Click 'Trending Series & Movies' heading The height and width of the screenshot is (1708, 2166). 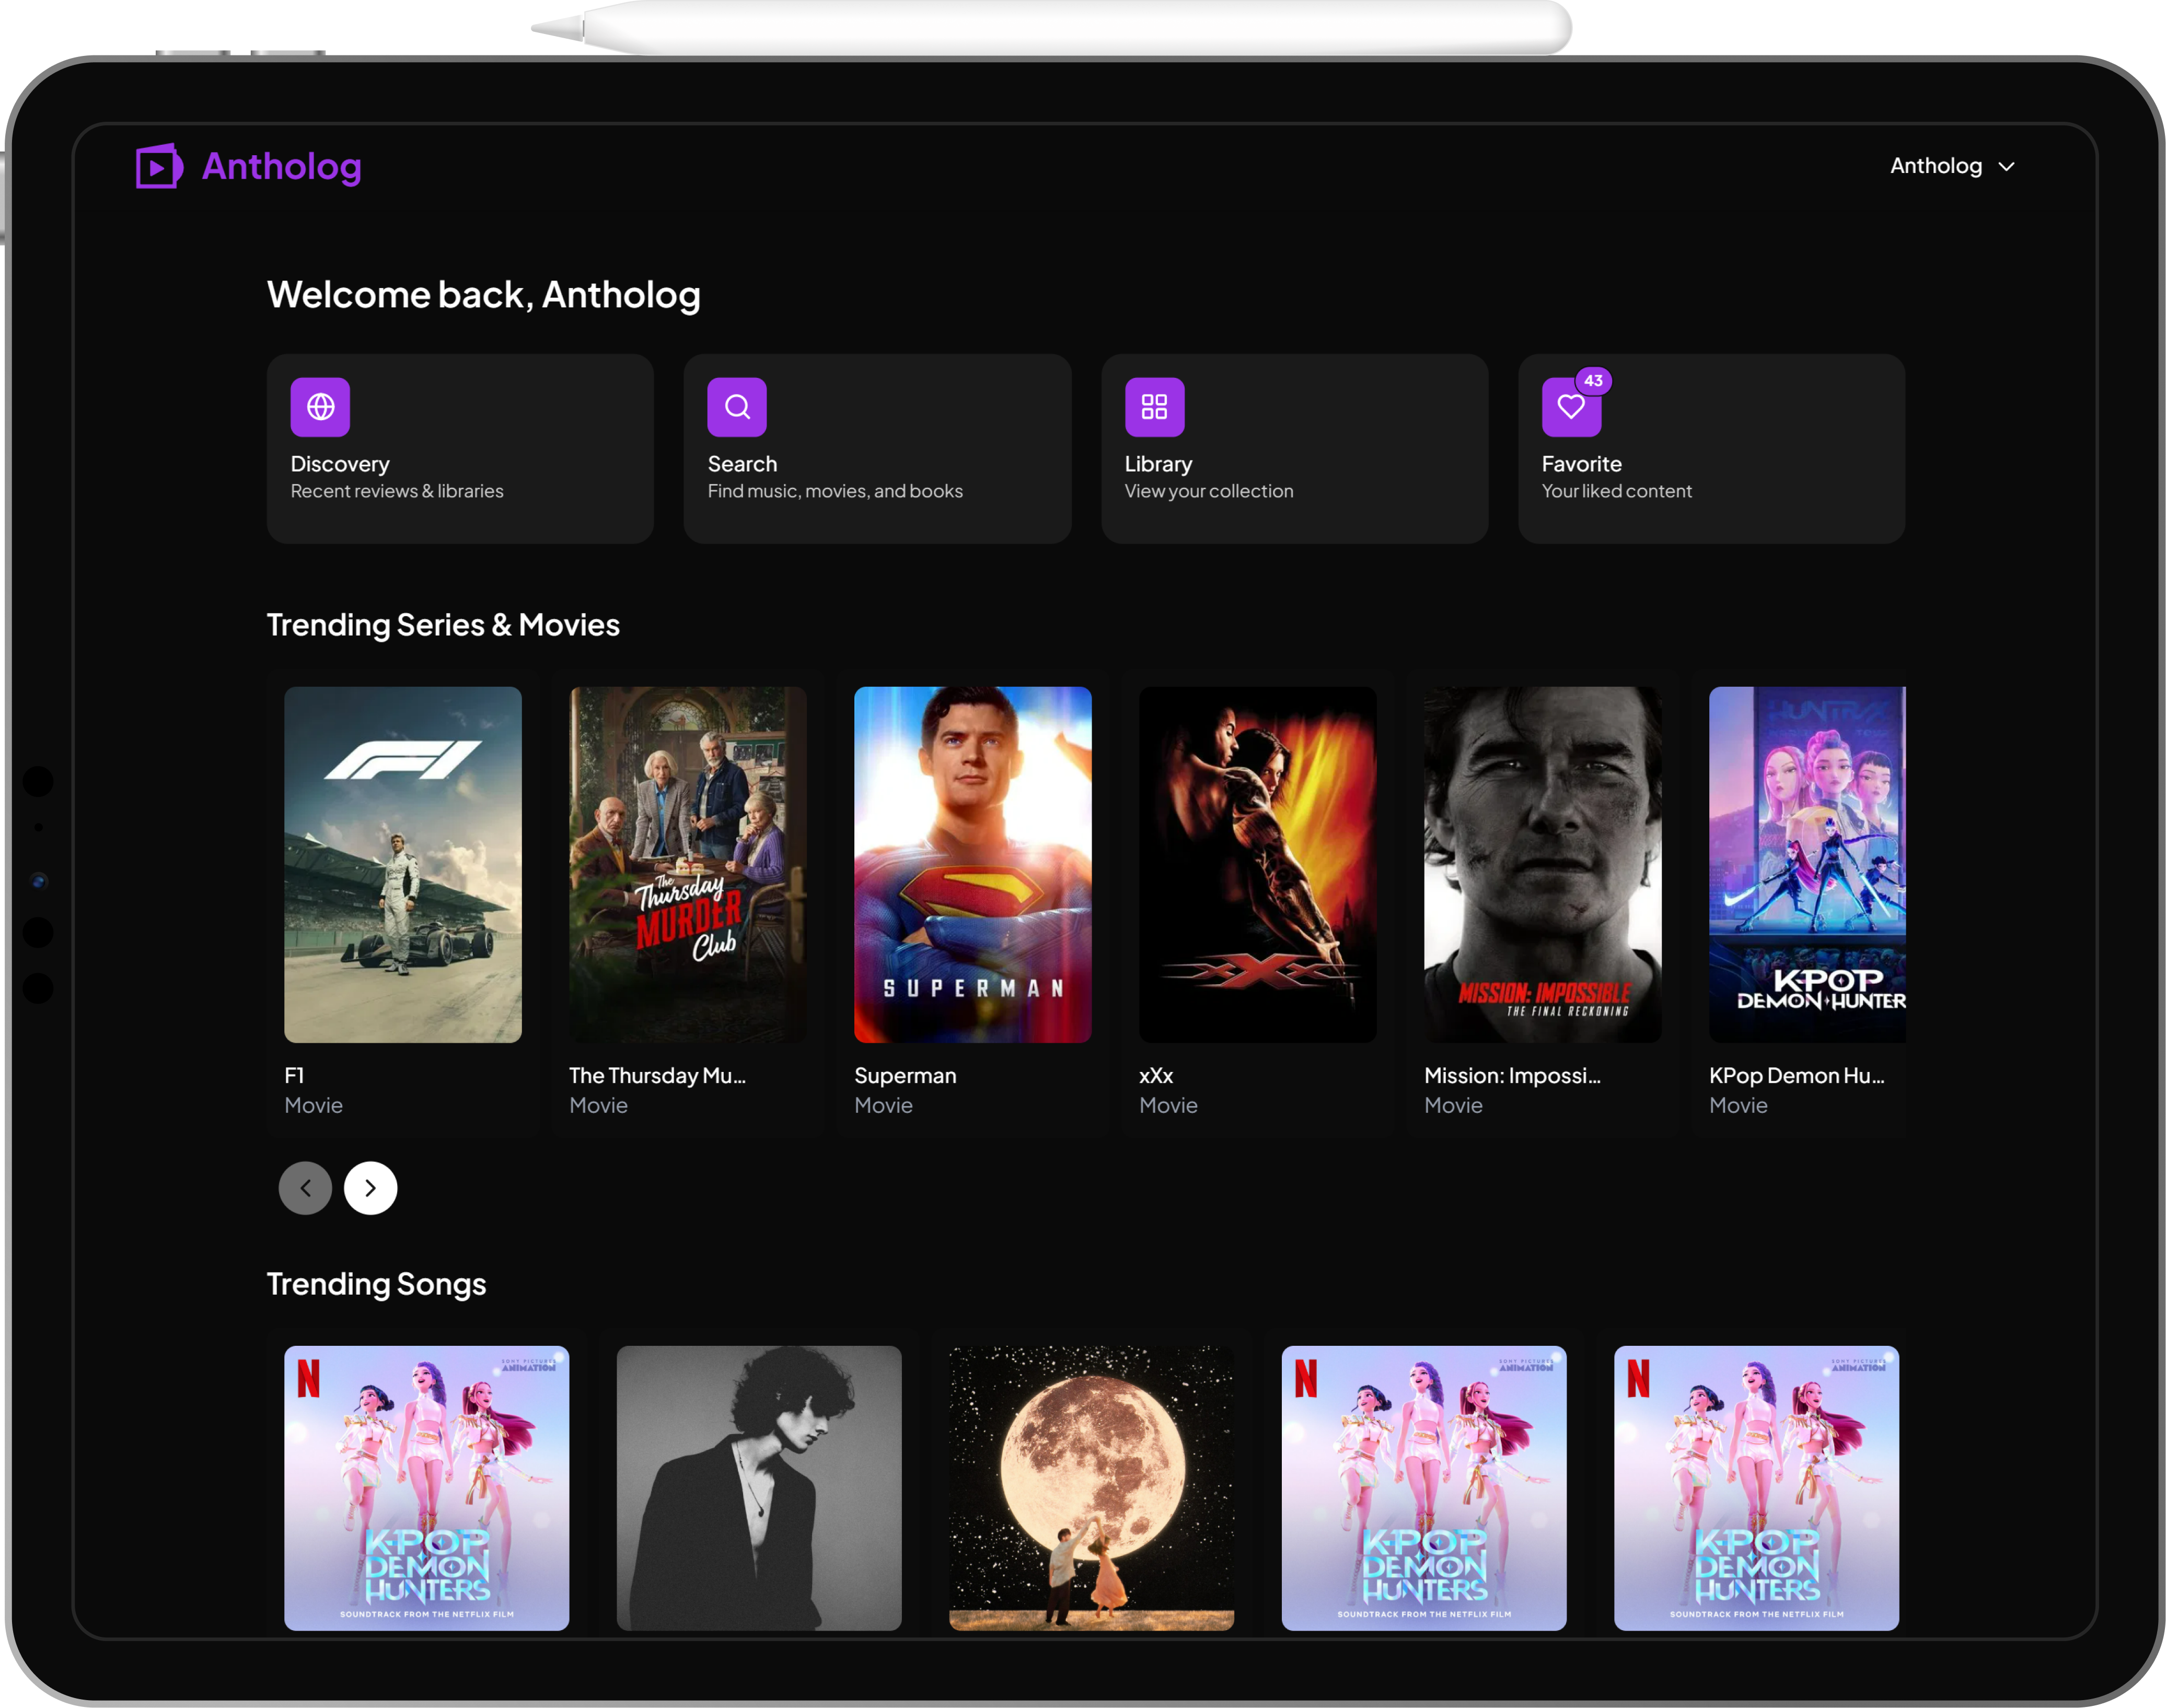(443, 625)
